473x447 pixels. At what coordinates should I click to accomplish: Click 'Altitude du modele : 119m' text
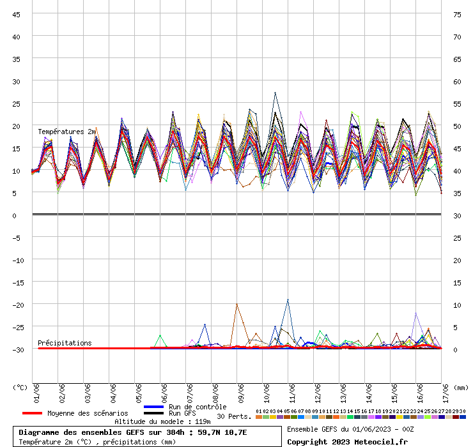tap(162, 421)
